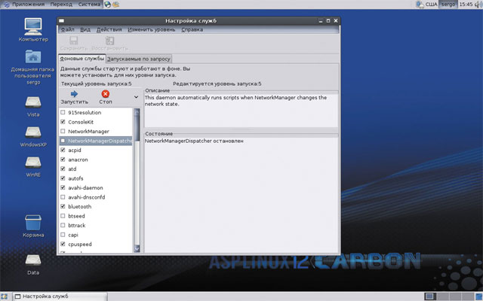The height and width of the screenshot is (301, 483).
Task: Select the bluetooth row text
Action: pyautogui.click(x=79, y=206)
